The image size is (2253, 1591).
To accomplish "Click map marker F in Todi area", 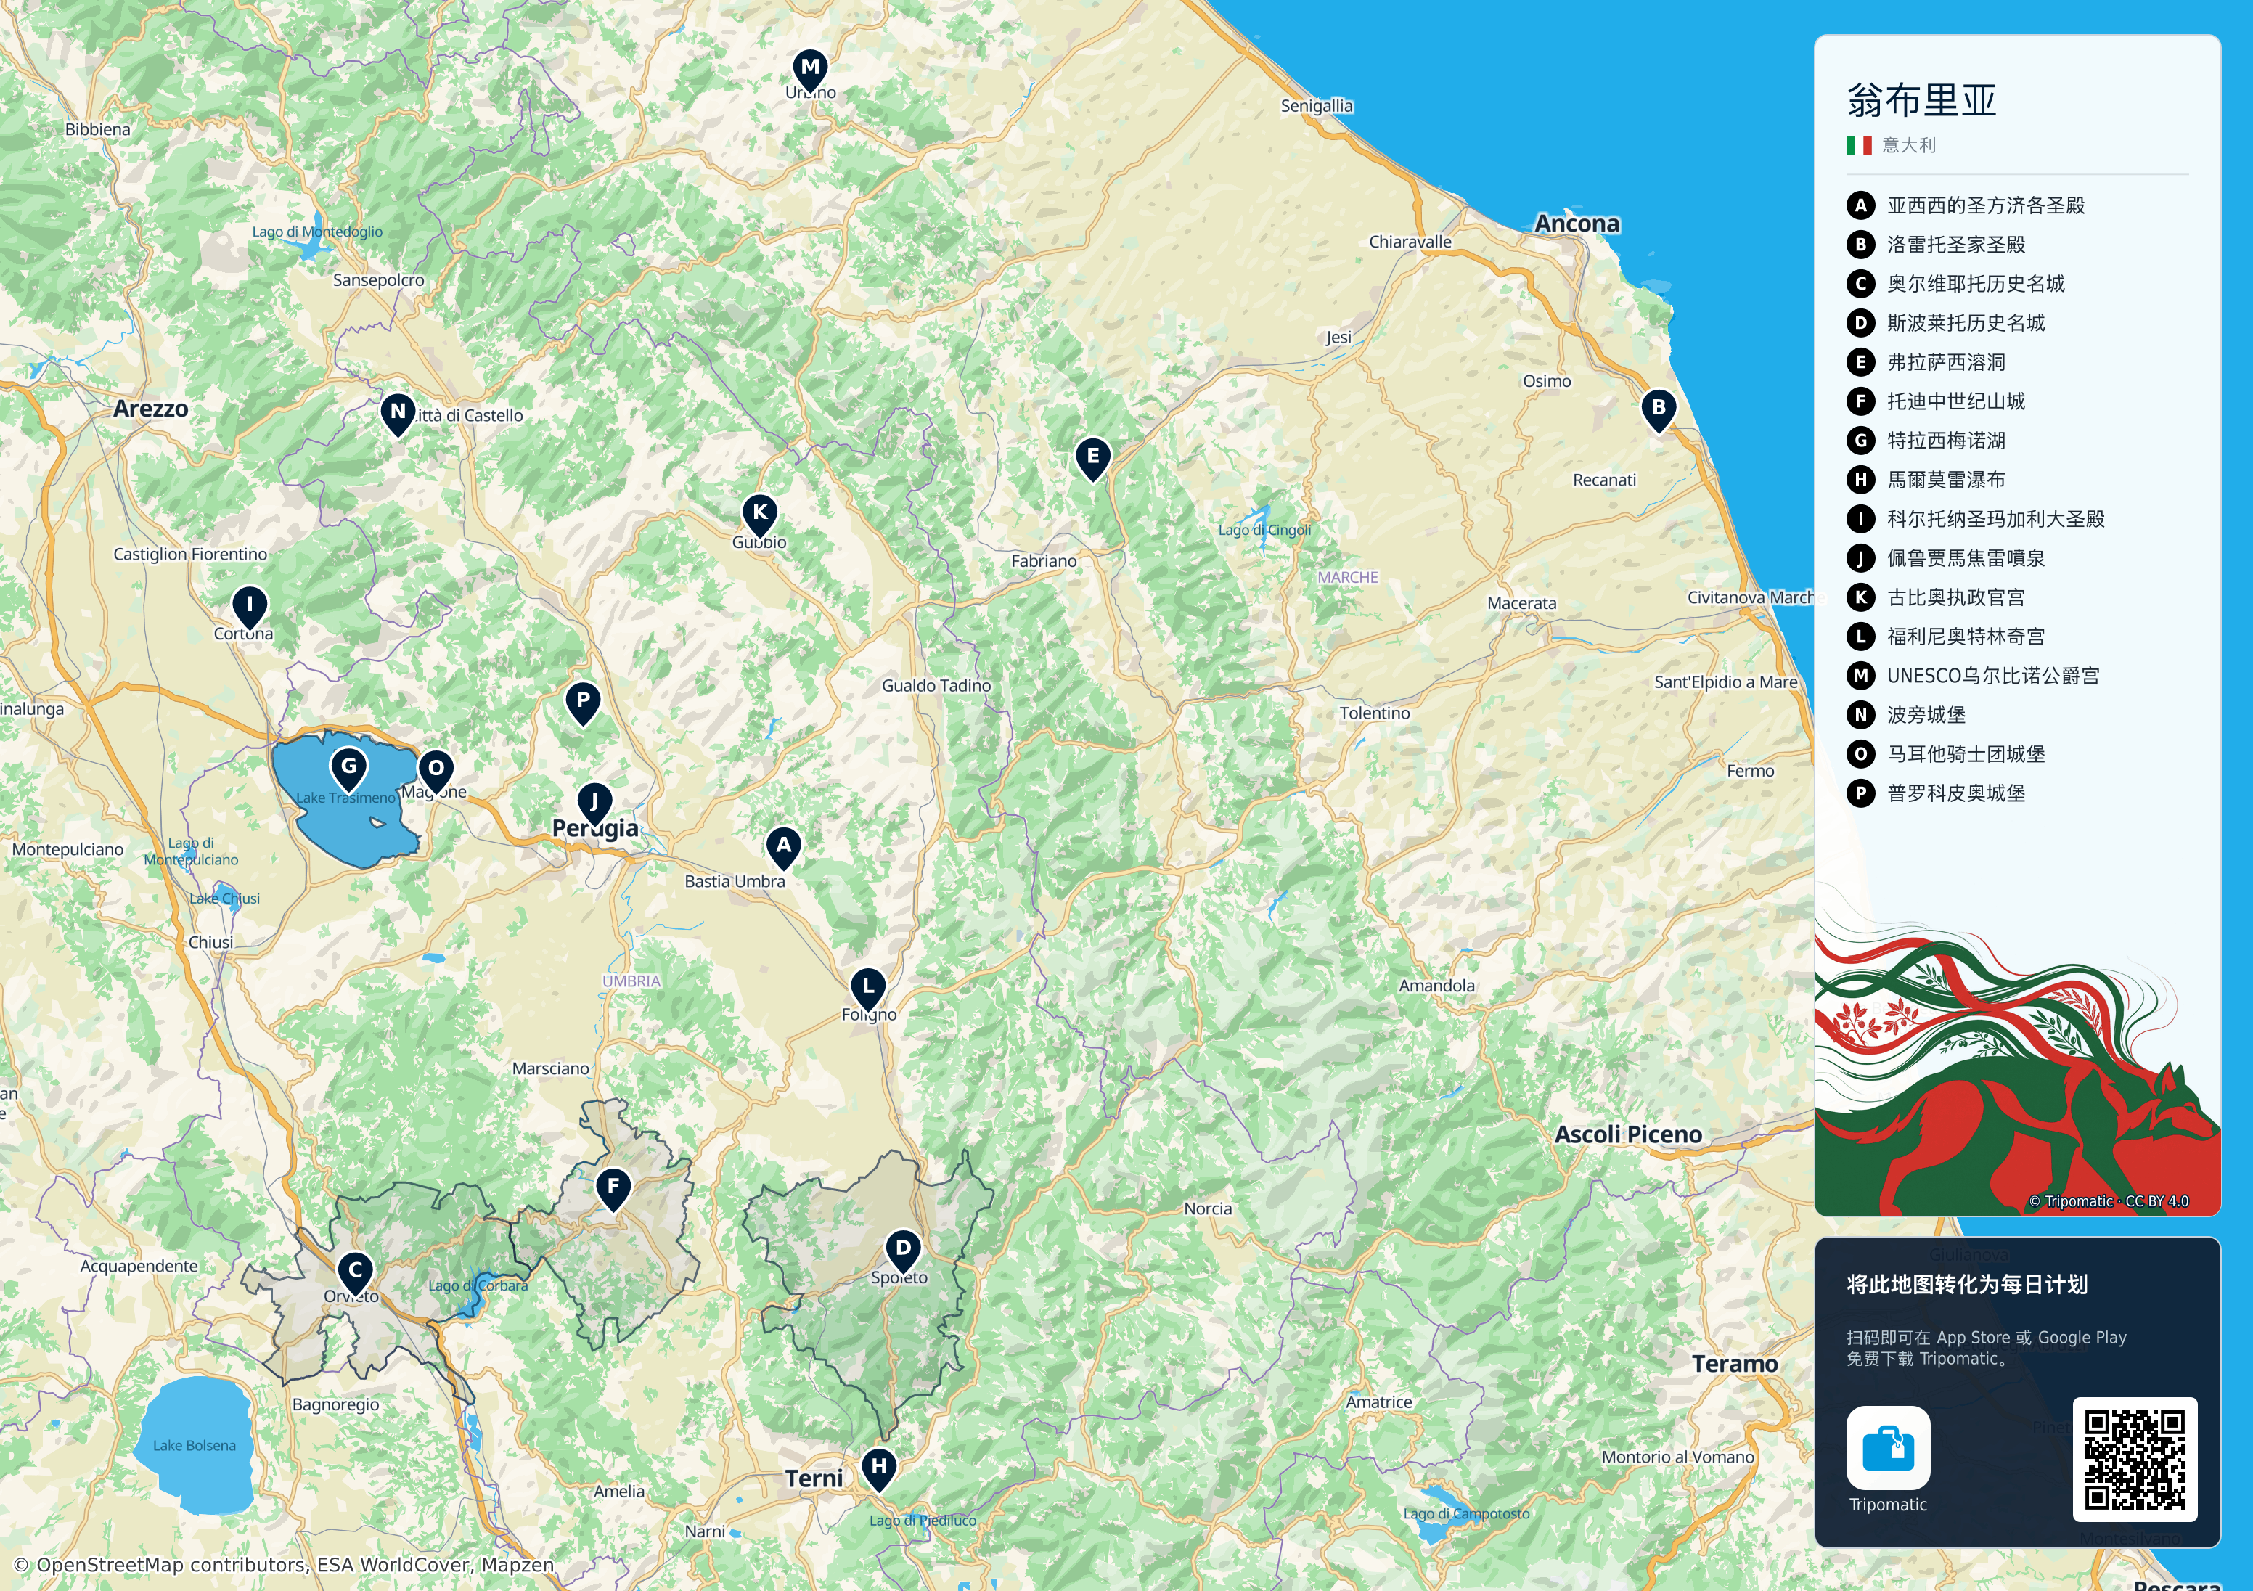I will tap(613, 1190).
